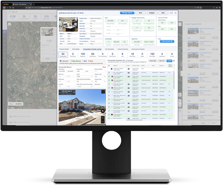Toggle checkbox for 6104 Gunnison Turn Rd MLS Sold row
223x185 pixels.
pos(109,103)
